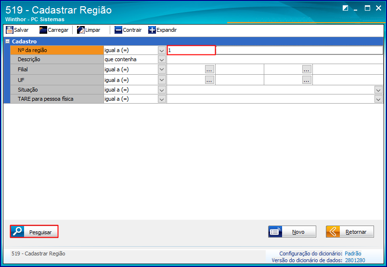
Task: Click the Nº da região value field
Action: 191,50
